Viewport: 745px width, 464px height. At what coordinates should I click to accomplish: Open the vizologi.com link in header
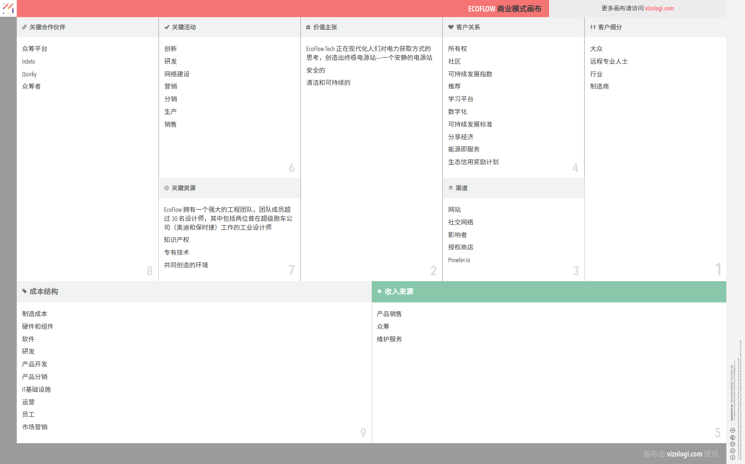coord(659,8)
